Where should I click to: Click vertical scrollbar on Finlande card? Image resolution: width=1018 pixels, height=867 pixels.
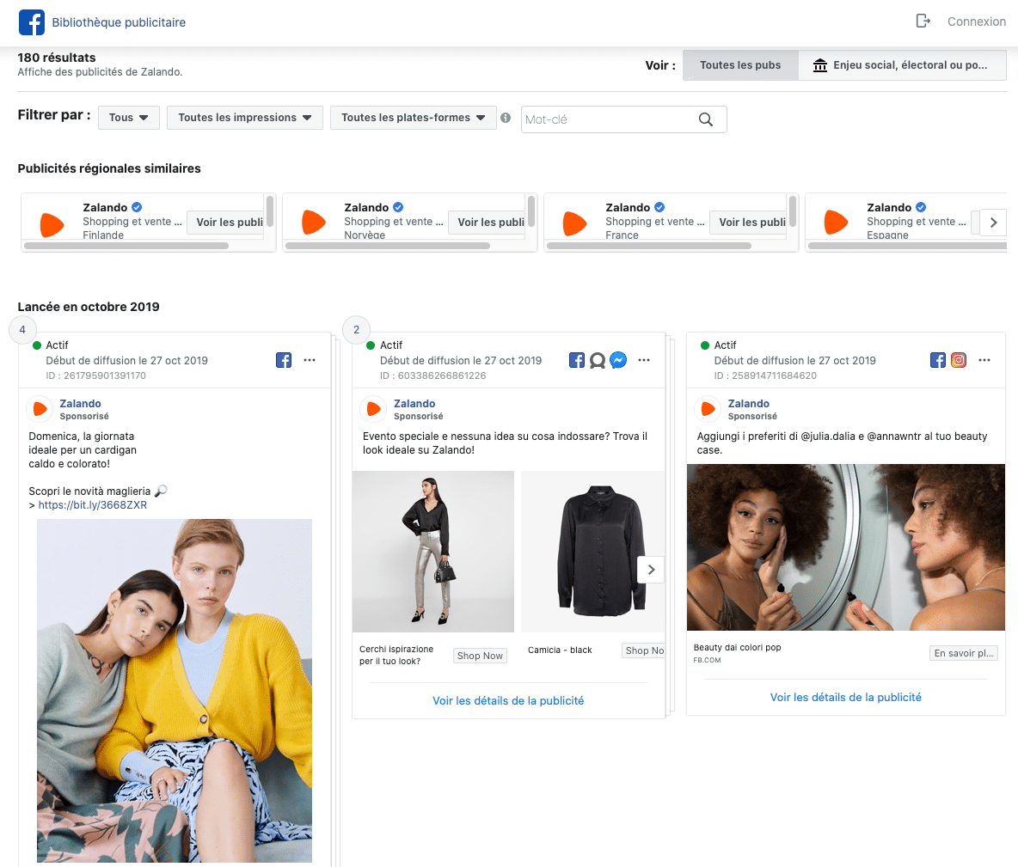pyautogui.click(x=269, y=211)
